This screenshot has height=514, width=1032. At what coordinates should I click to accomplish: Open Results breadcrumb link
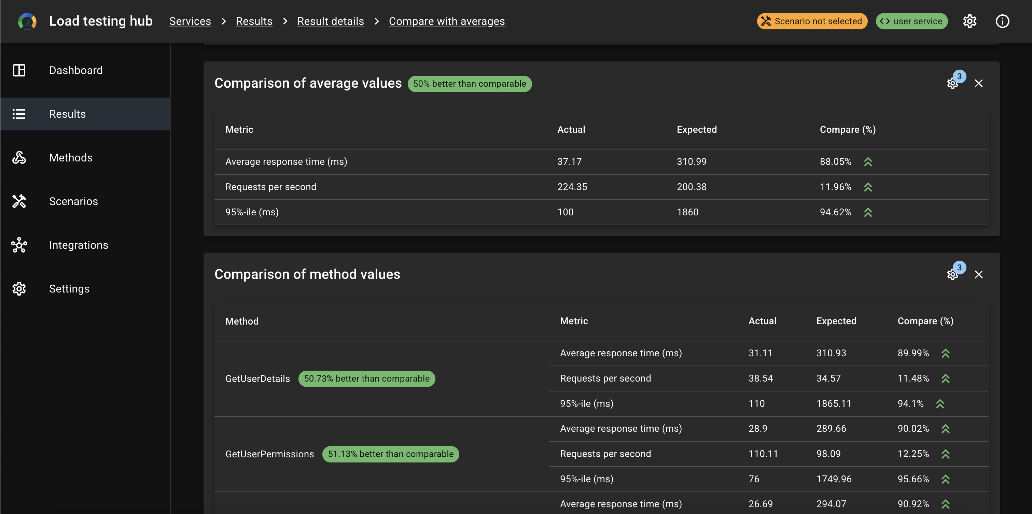point(254,21)
